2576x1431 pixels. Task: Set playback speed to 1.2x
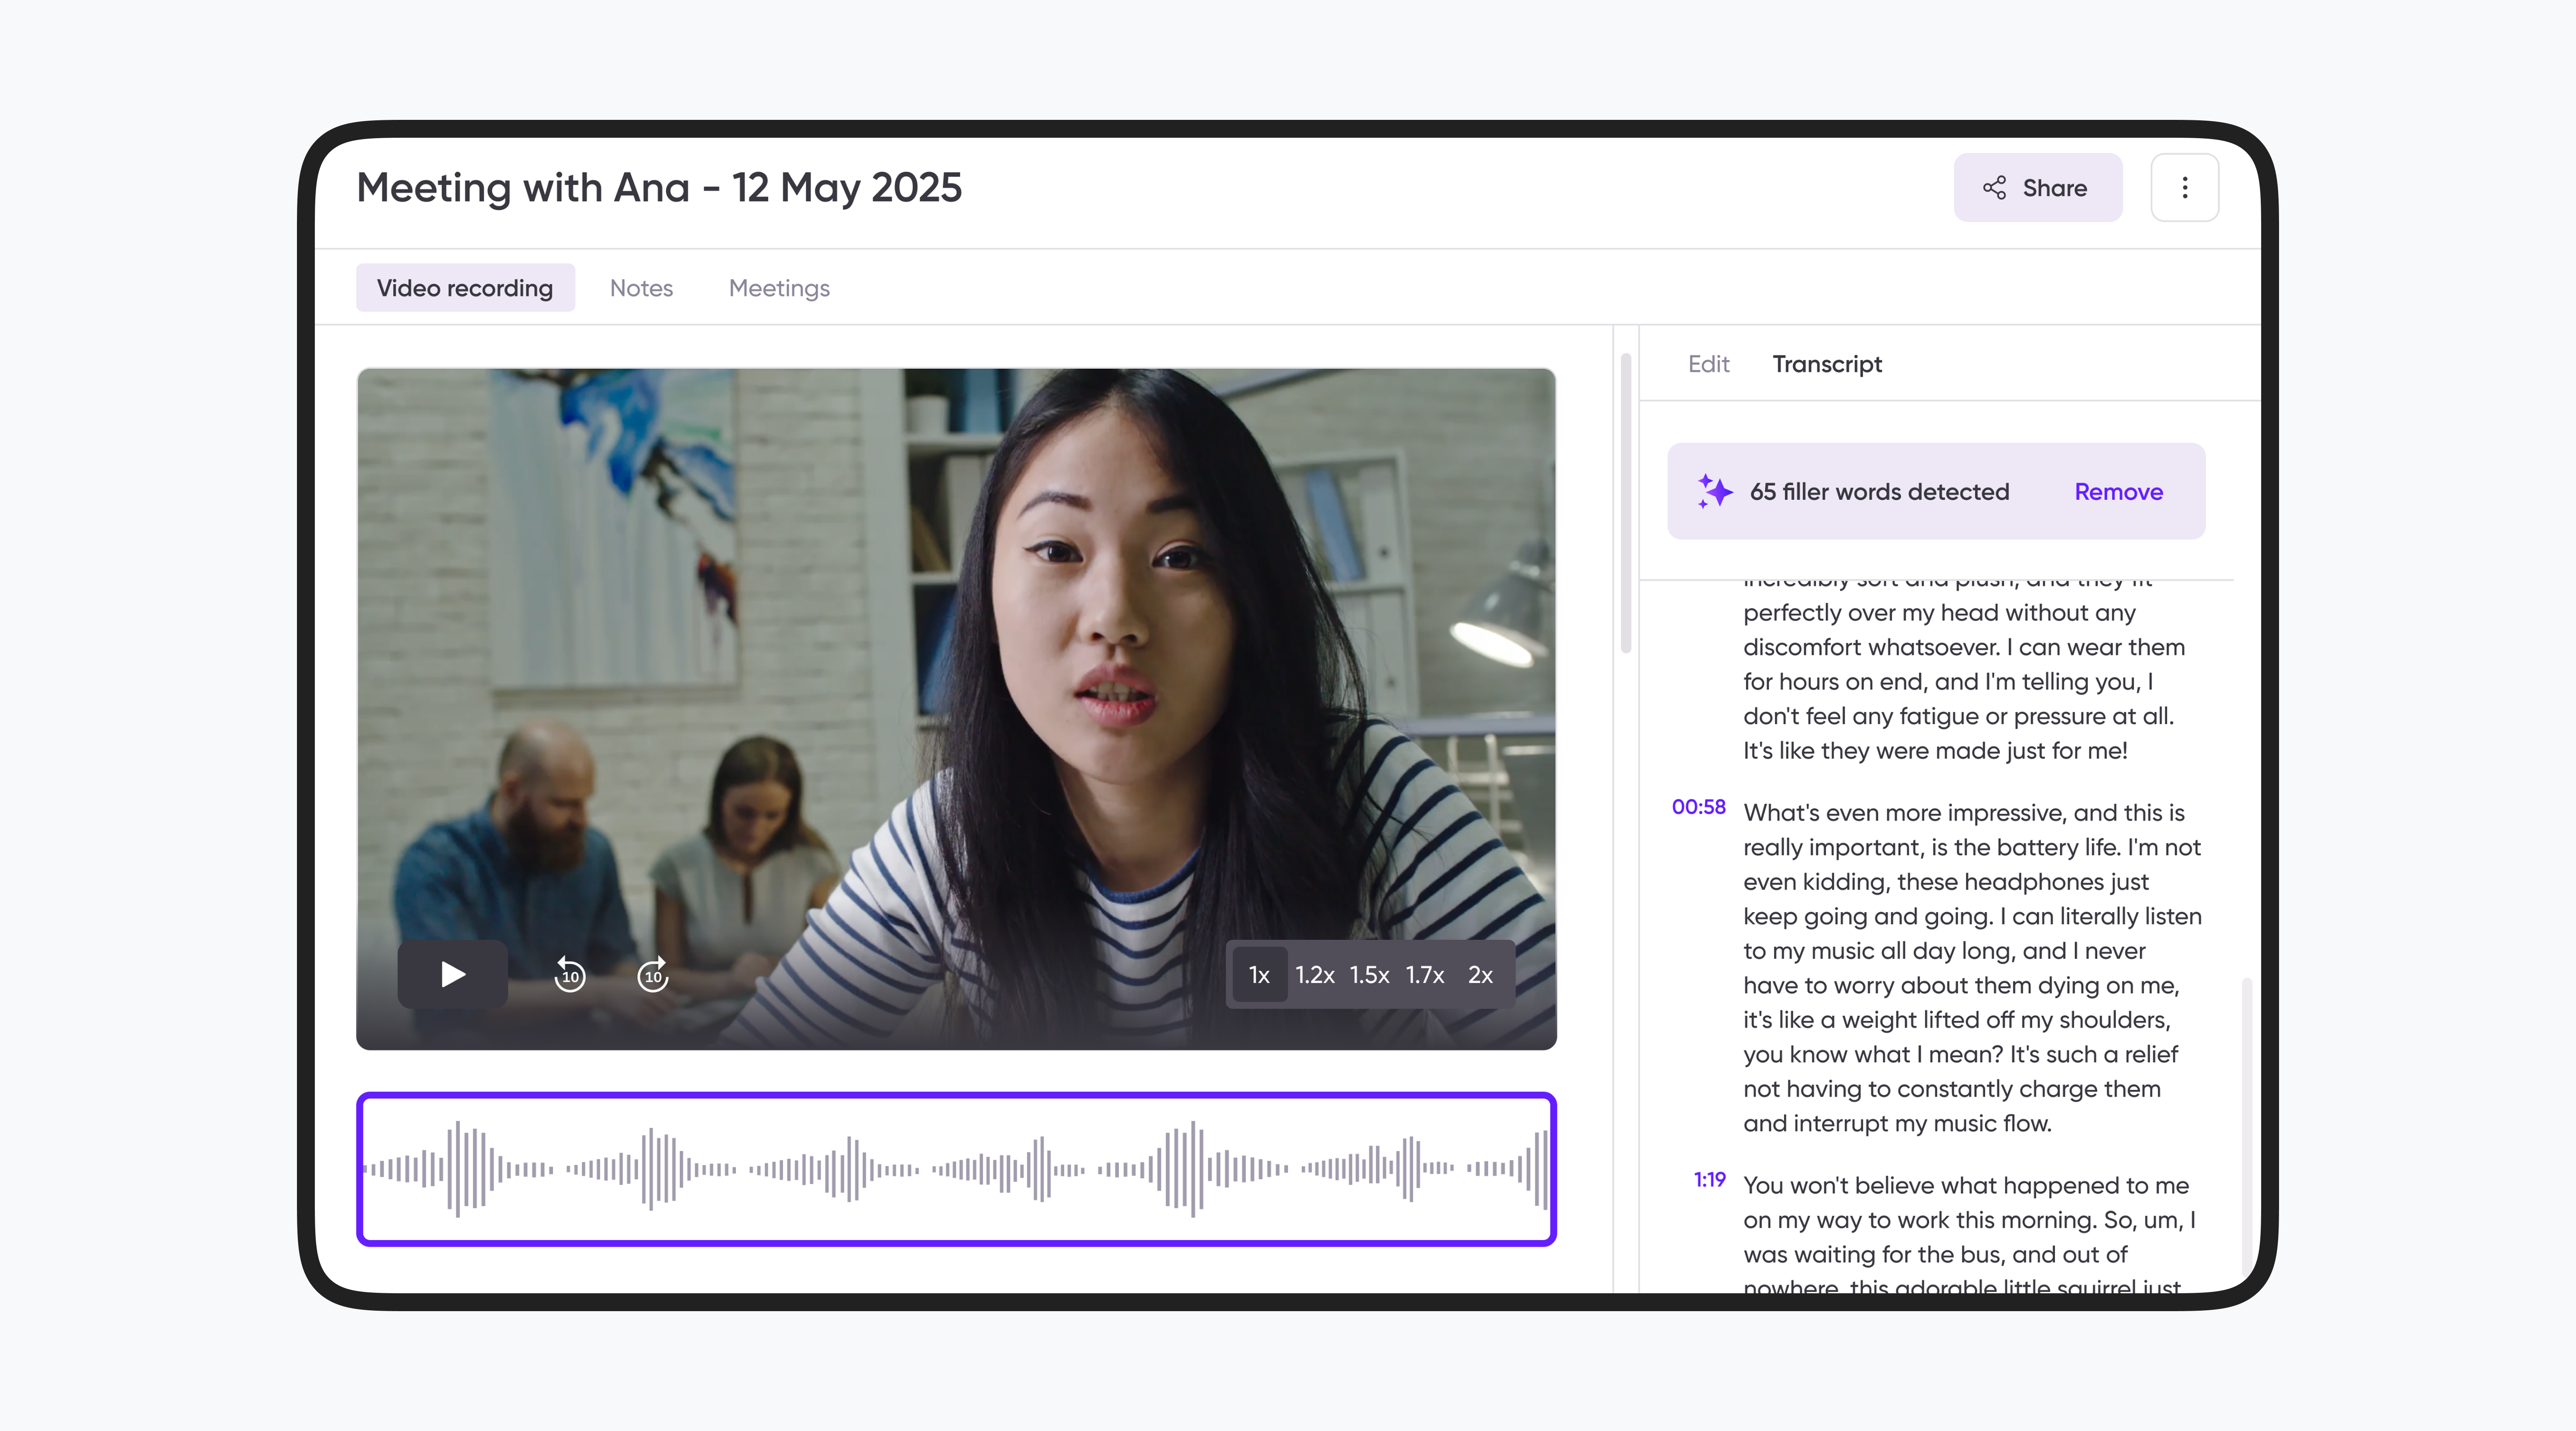pos(1314,975)
